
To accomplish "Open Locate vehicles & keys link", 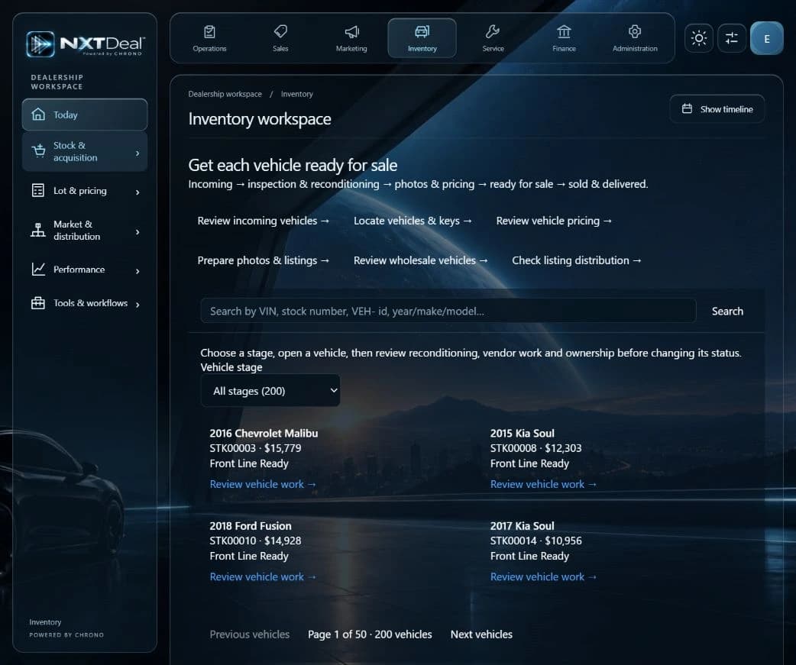I will coord(413,221).
